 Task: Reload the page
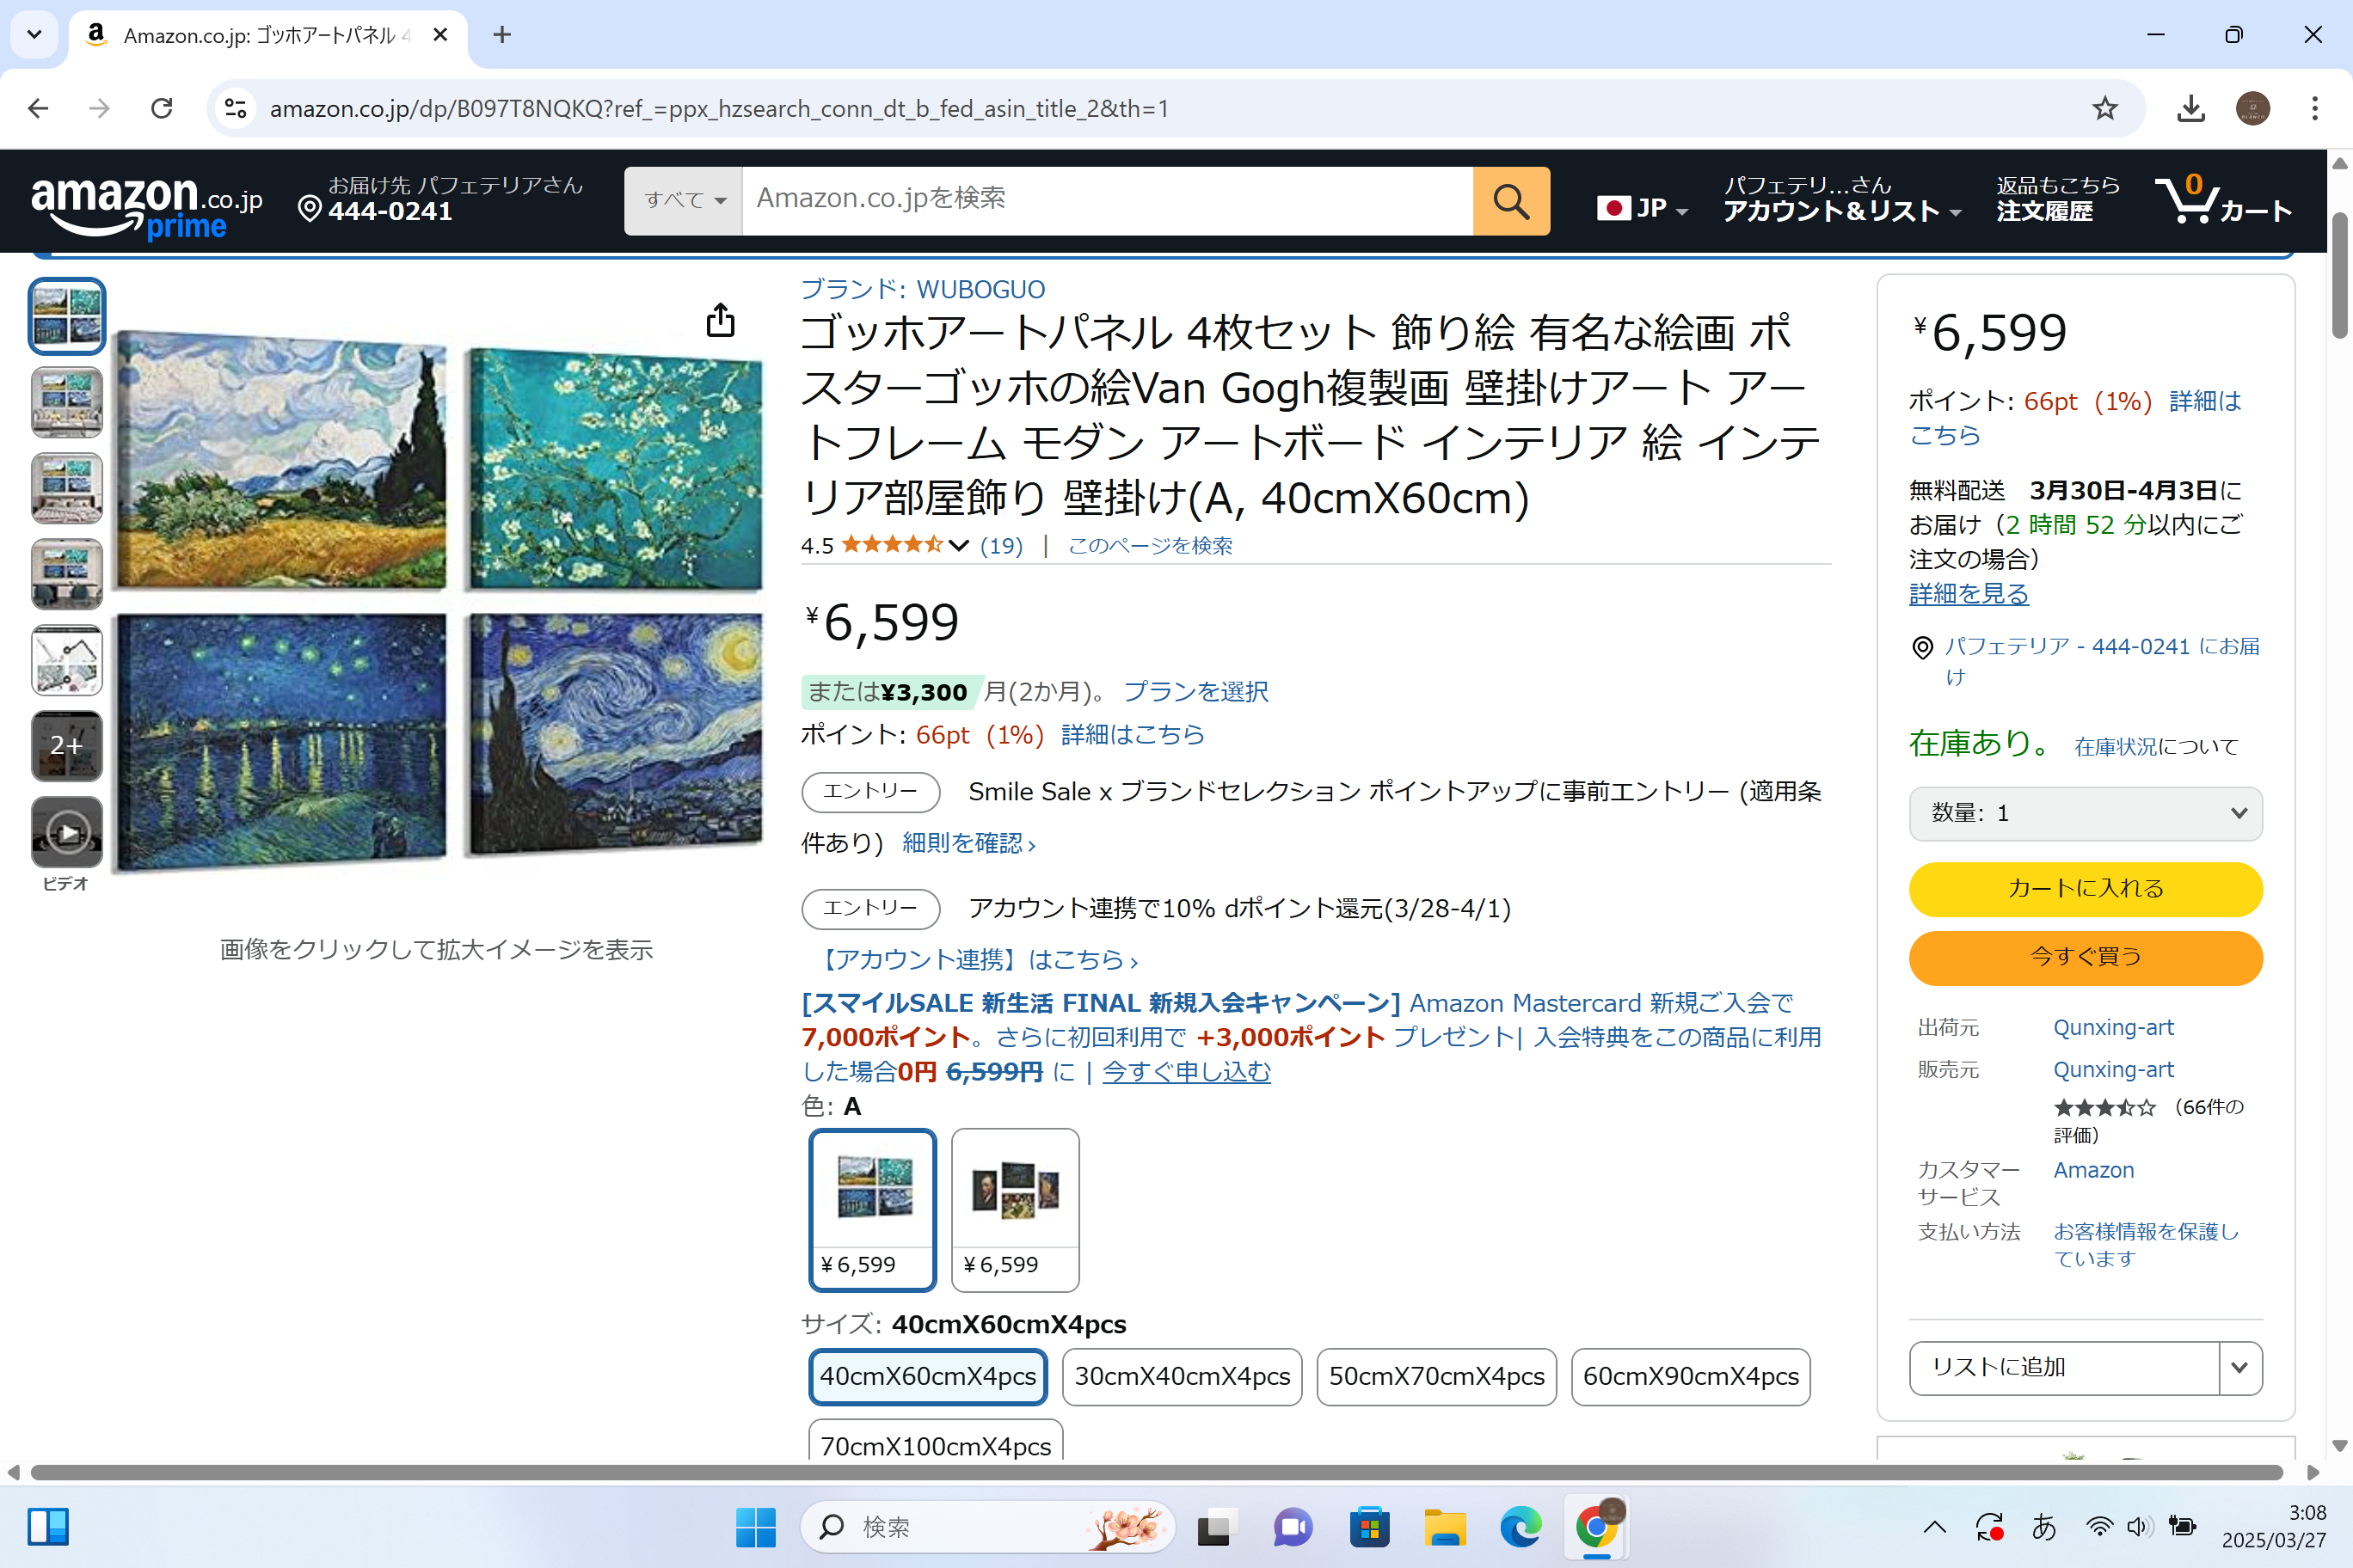click(x=161, y=108)
